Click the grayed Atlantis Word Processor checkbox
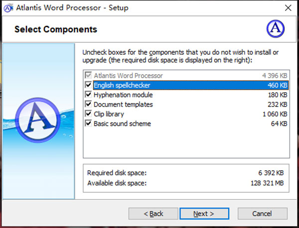Screen dimensions: 299x228 tap(89, 76)
